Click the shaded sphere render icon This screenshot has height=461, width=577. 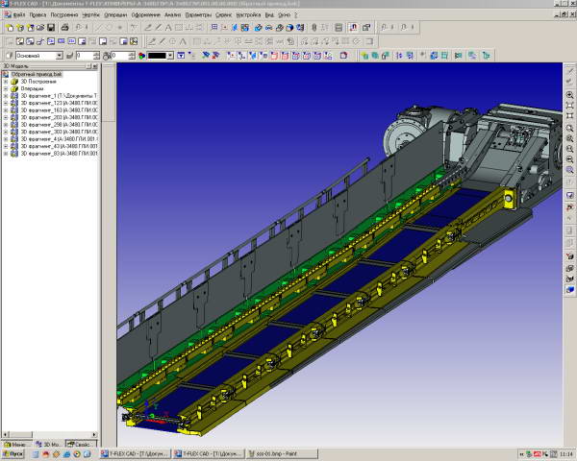pos(289,28)
